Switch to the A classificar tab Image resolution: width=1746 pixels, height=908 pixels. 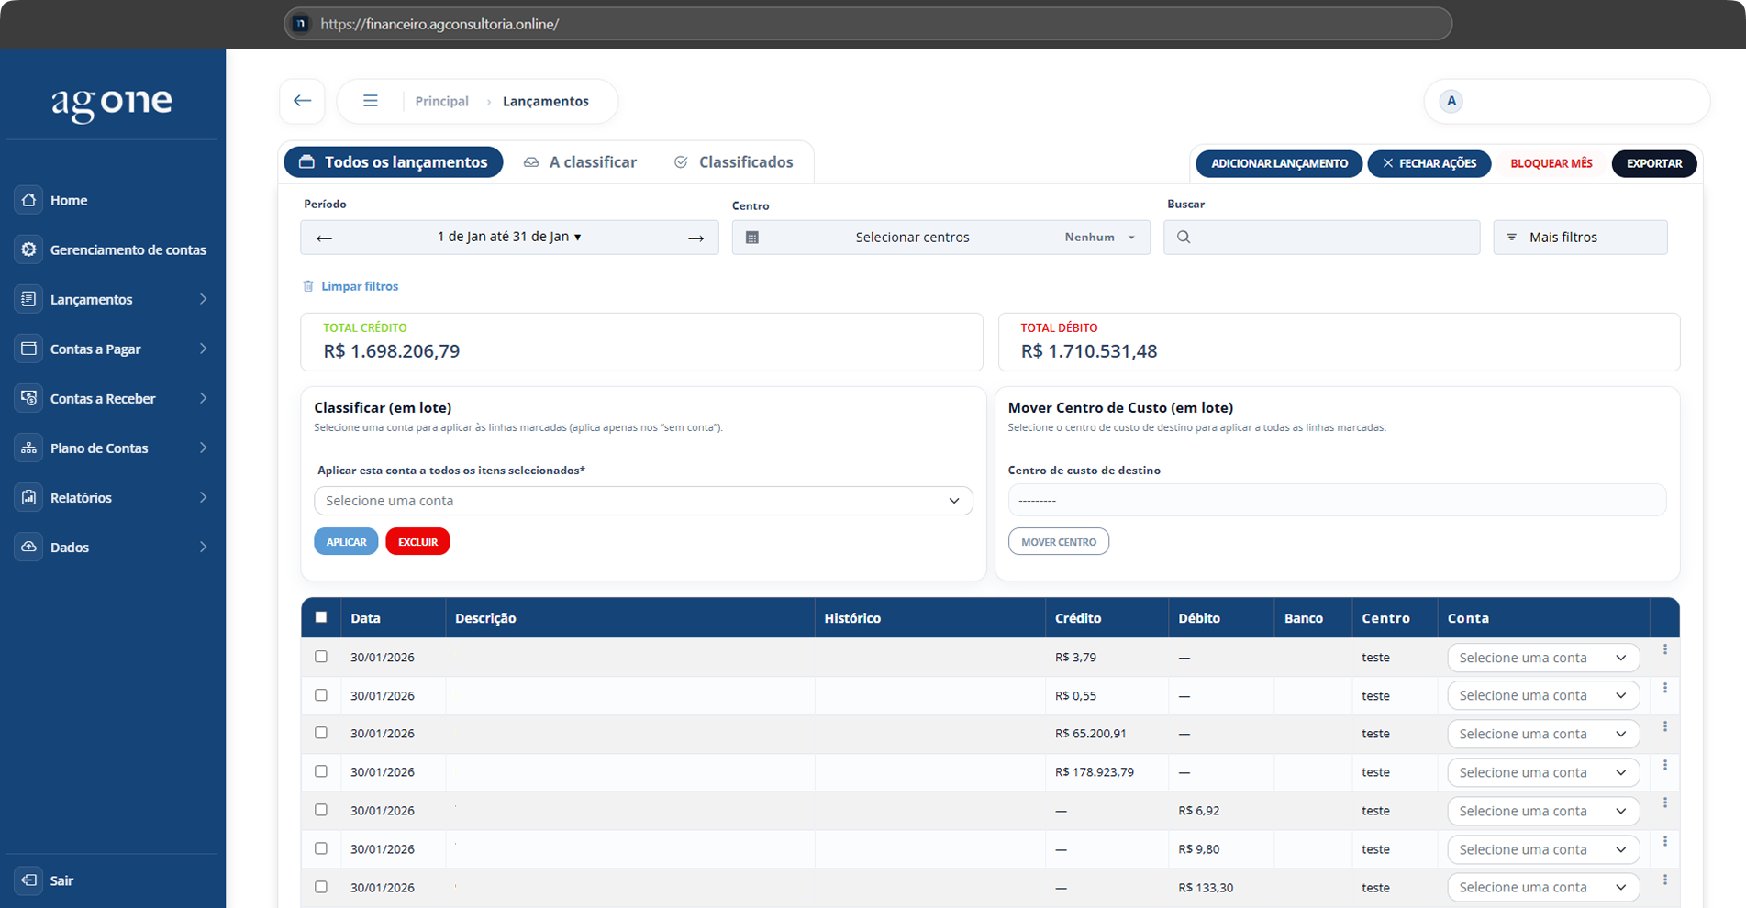[580, 162]
